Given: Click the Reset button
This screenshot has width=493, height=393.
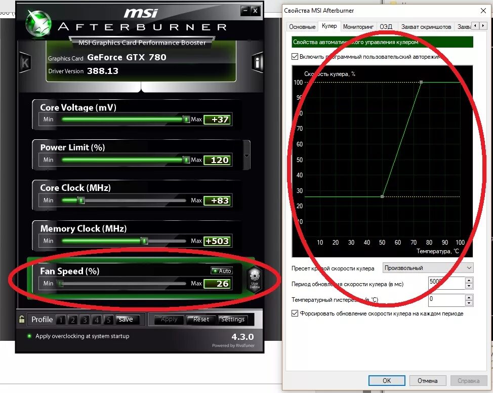Looking at the screenshot, I should (x=201, y=320).
